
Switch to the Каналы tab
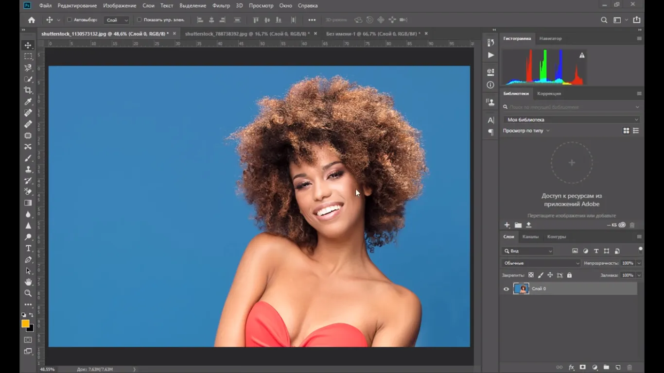pos(530,237)
